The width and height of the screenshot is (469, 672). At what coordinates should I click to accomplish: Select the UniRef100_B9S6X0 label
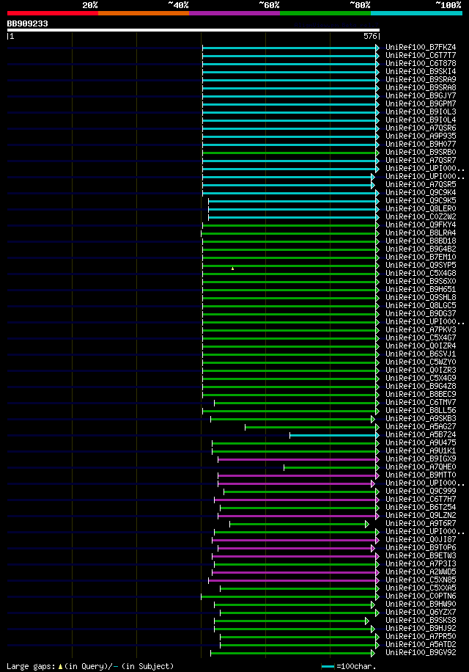tap(421, 281)
